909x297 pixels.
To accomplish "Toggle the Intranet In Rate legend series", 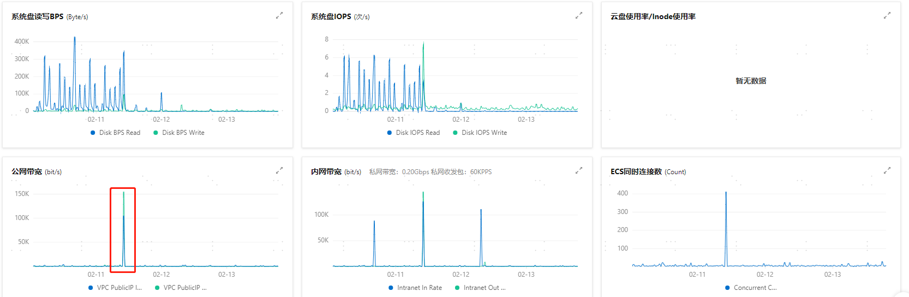I will click(415, 288).
